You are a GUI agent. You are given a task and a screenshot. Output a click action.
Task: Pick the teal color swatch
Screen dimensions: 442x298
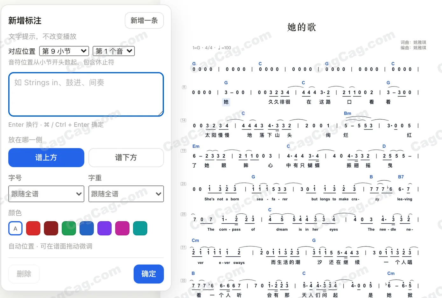pos(140,228)
